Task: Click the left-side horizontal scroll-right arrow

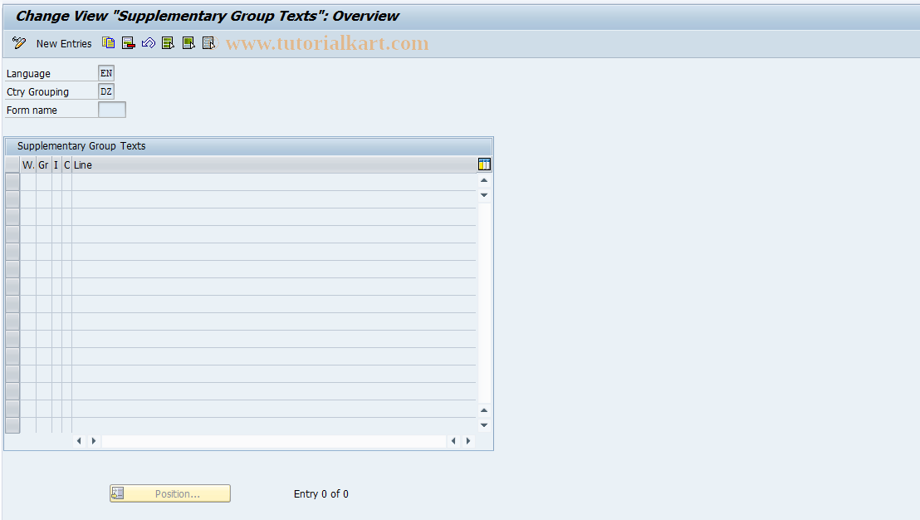Action: click(93, 441)
